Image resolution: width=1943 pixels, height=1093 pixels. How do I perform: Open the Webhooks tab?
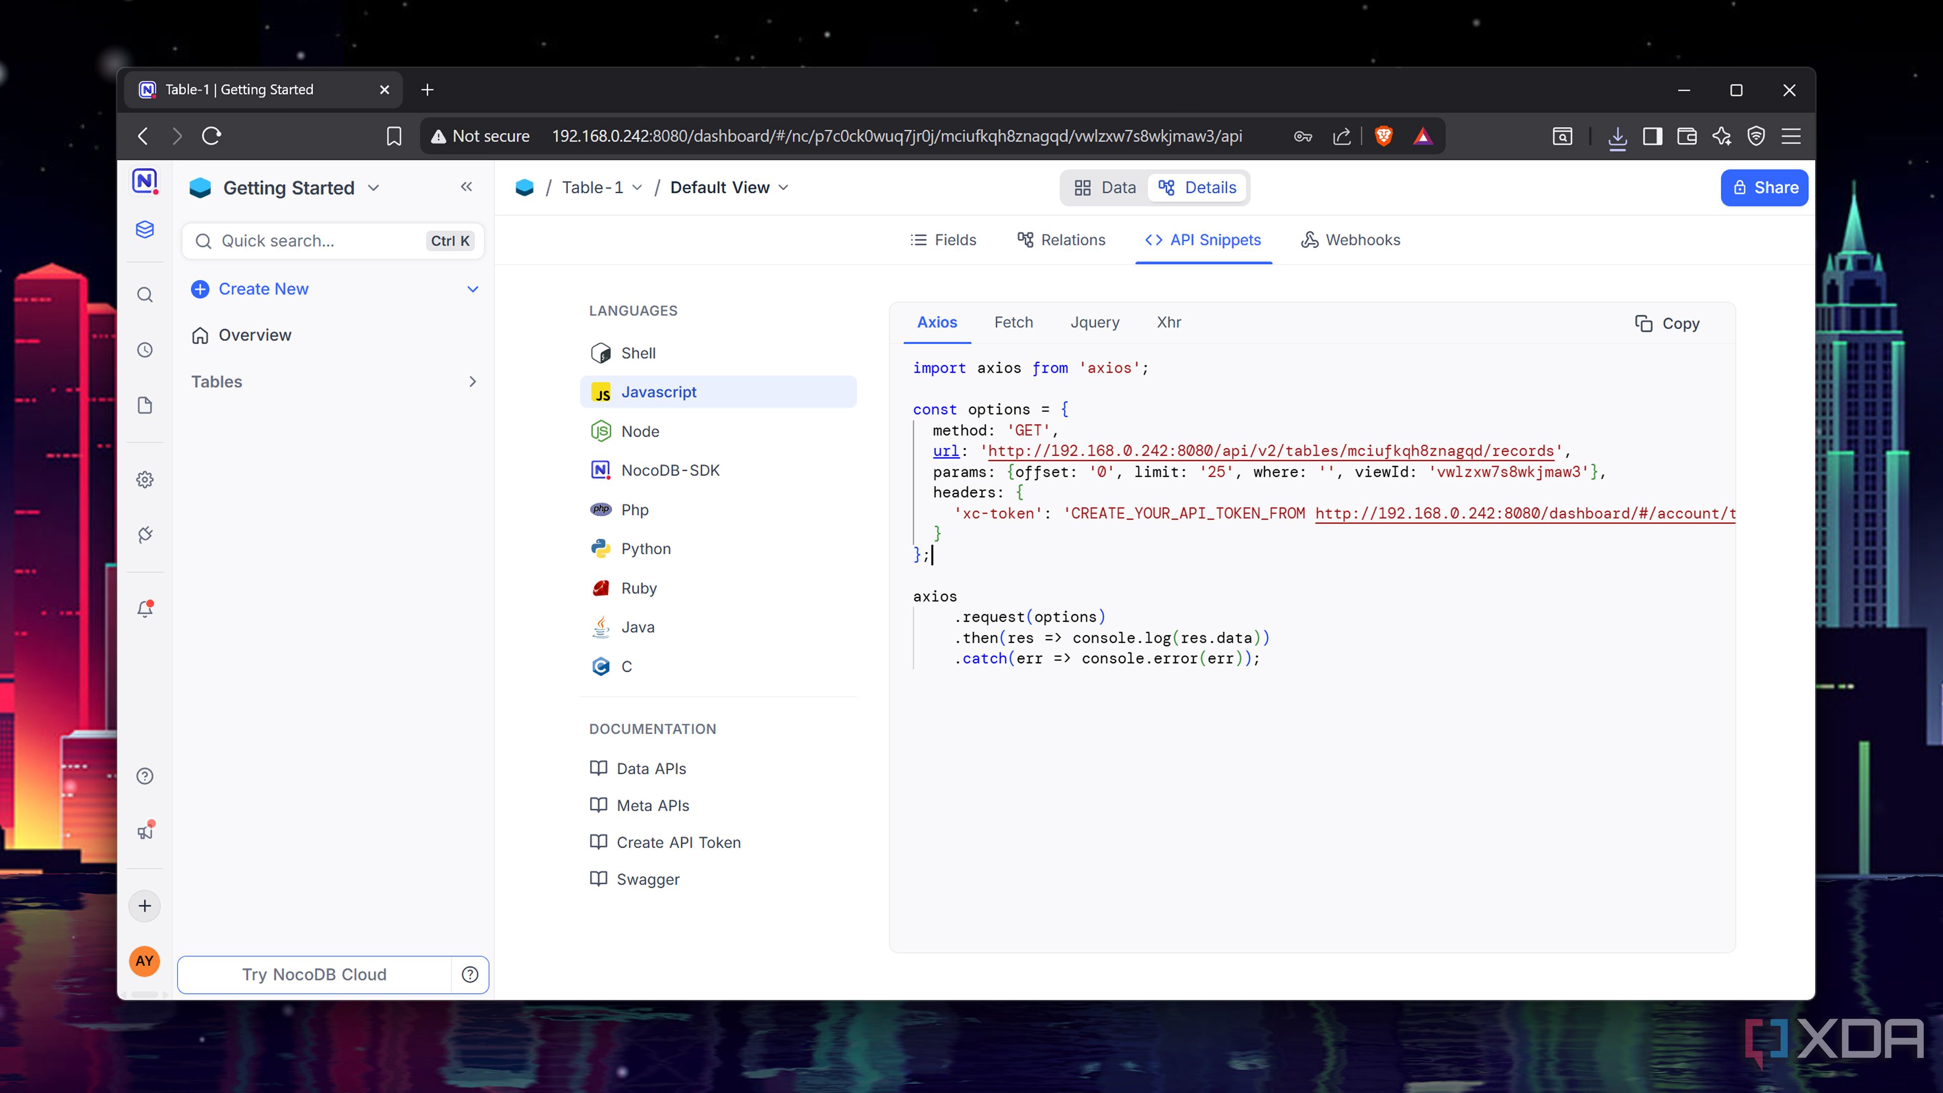[1350, 240]
